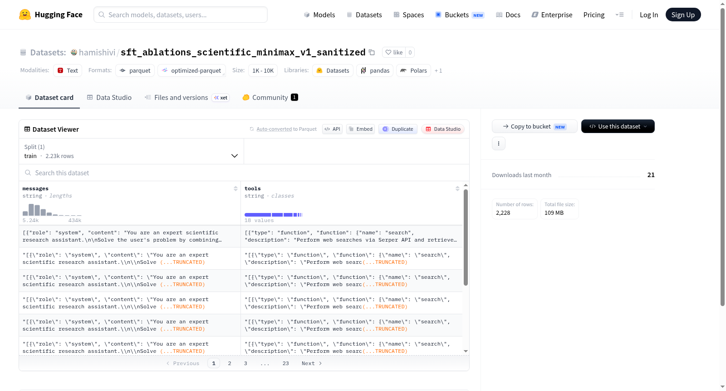
Task: Sort the tools column
Action: click(457, 188)
